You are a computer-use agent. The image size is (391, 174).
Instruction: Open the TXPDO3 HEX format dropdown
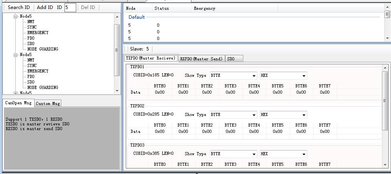(x=283, y=154)
